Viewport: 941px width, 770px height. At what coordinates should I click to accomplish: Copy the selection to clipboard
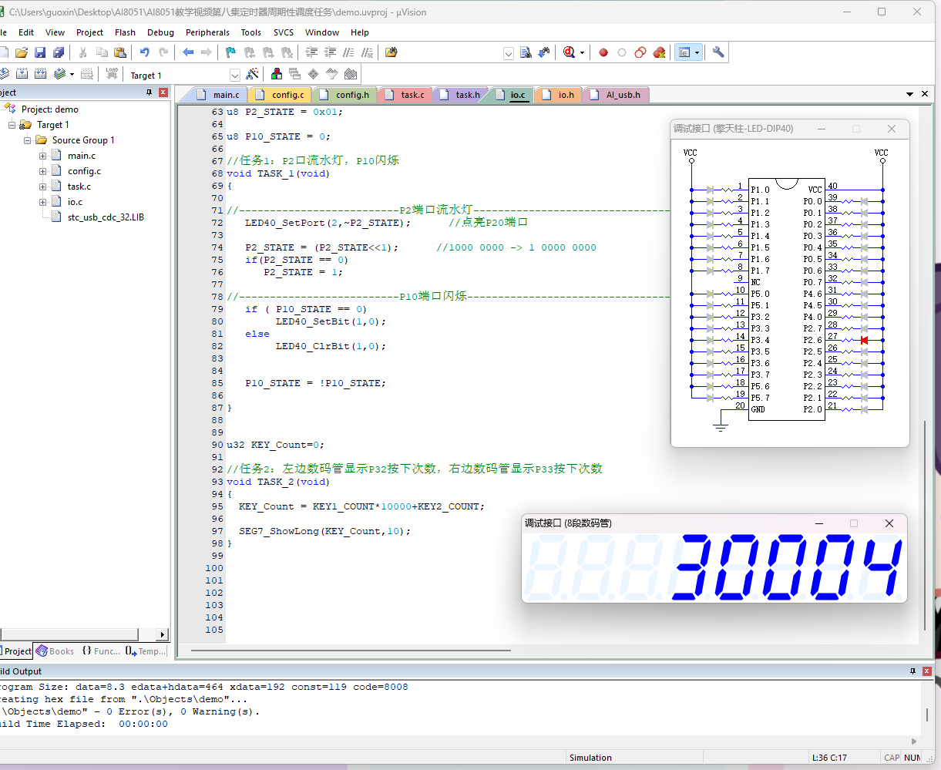coord(102,52)
